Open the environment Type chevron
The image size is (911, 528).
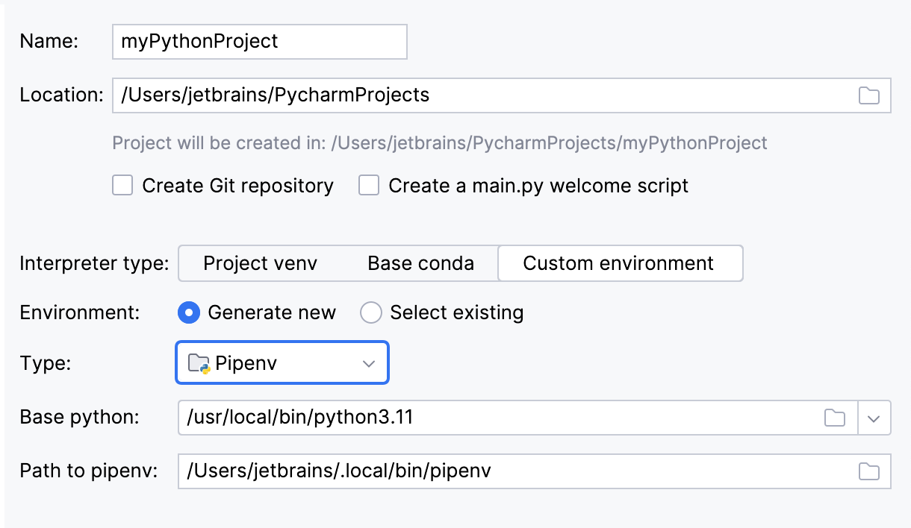(367, 362)
